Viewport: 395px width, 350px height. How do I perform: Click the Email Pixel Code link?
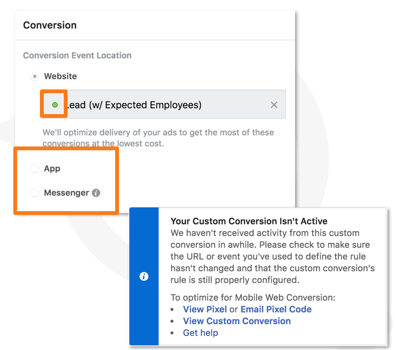276,309
